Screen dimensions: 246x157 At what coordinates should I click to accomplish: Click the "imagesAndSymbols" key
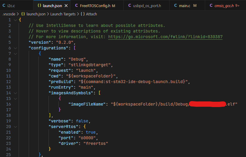(x=71, y=93)
